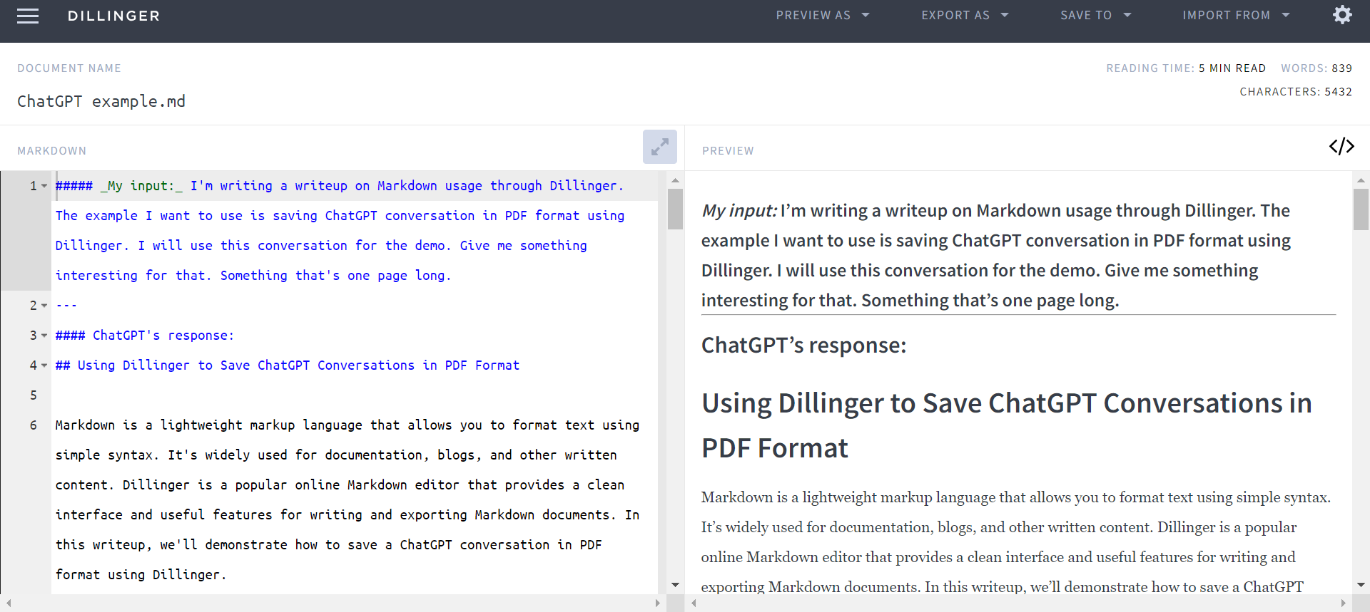Open the Import From menu
1370x612 pixels.
(x=1236, y=15)
